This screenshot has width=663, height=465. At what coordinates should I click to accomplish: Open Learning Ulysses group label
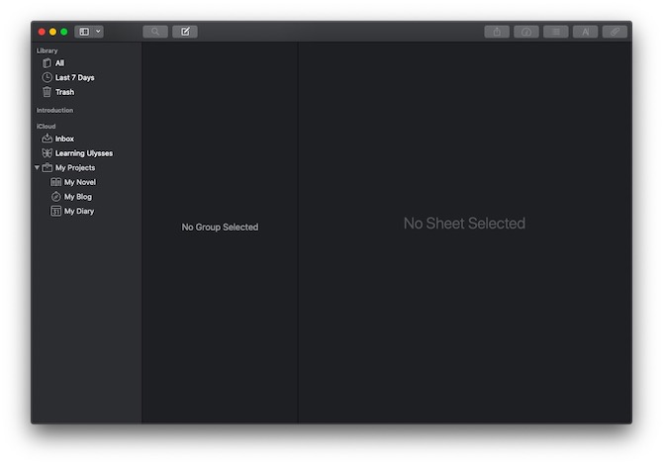tap(84, 153)
